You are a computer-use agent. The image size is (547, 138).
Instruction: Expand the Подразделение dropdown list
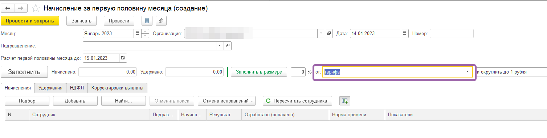pos(220,46)
